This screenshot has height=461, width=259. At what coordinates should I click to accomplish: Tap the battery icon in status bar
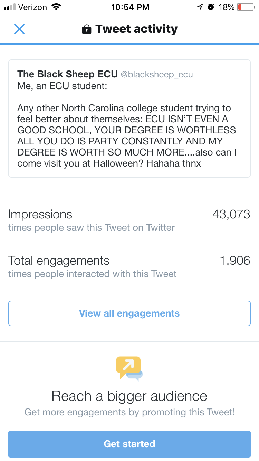coord(245,7)
